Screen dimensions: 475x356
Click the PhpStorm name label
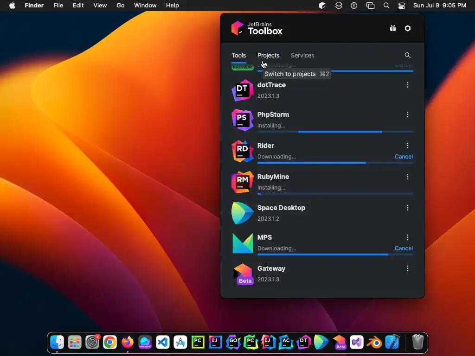(273, 115)
